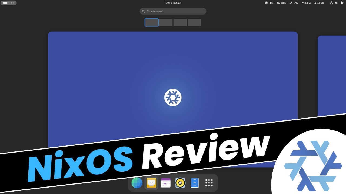This screenshot has width=346, height=194.
Task: Open the Oct 1 00:49 clock menu
Action: (x=173, y=3)
